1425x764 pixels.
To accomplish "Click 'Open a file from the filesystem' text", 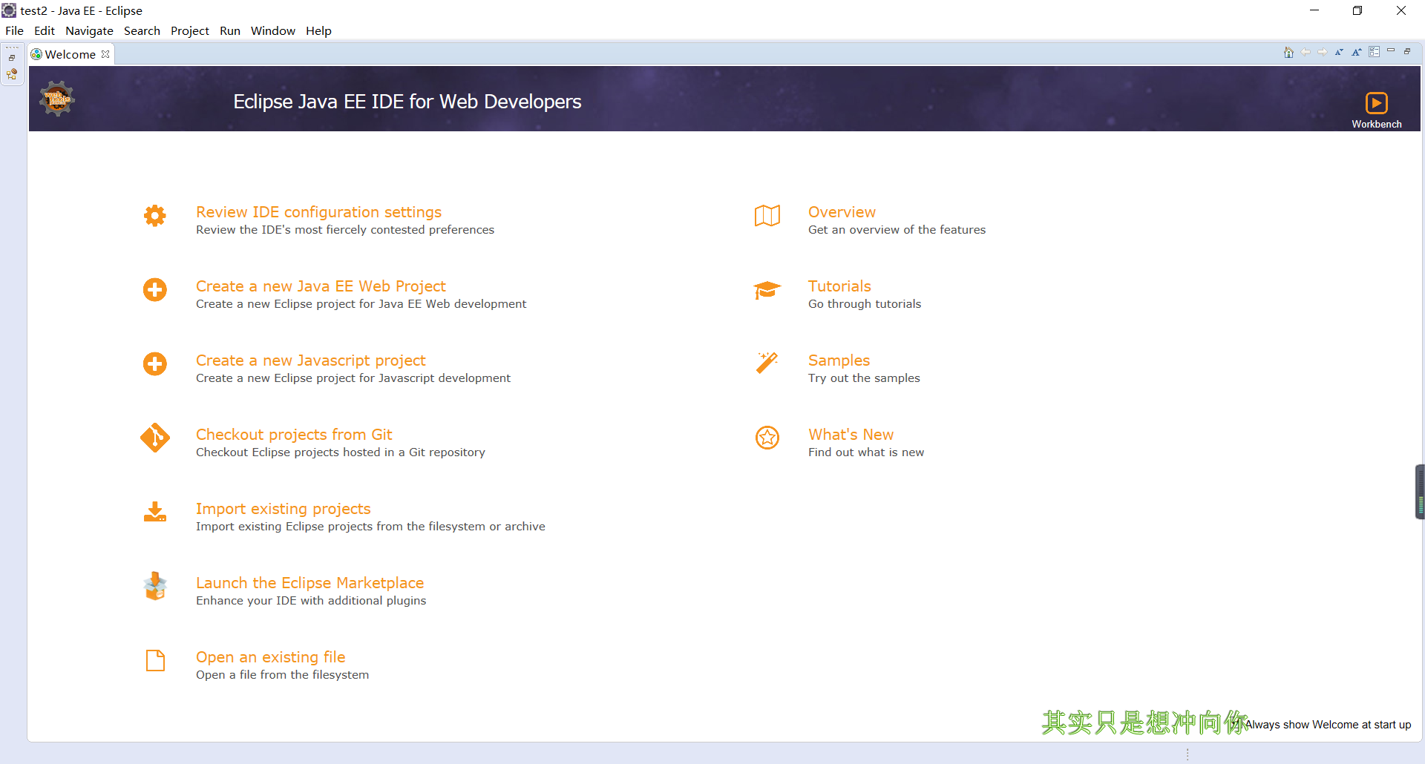I will [282, 675].
